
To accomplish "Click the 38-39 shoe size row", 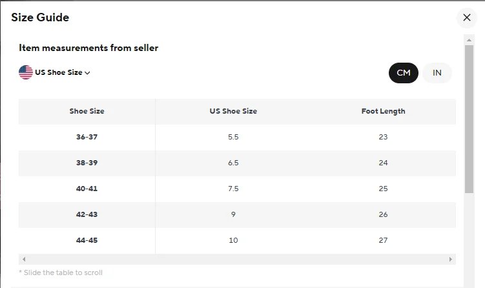I will click(x=87, y=163).
